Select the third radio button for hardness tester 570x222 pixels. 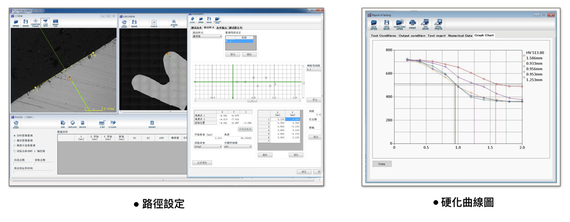(15, 146)
